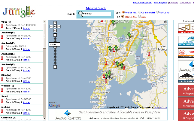Pan the map up with the arrow
This screenshot has height=124, width=194.
coord(55,23)
